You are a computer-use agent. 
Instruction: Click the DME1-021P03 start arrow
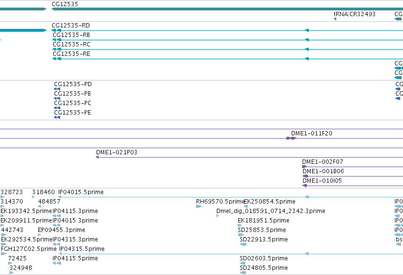98,157
